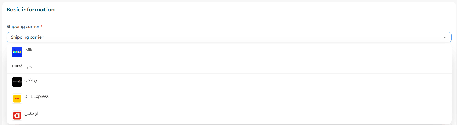The image size is (457, 125).
Task: Click the Shipping carrier combo box
Action: [x=227, y=37]
